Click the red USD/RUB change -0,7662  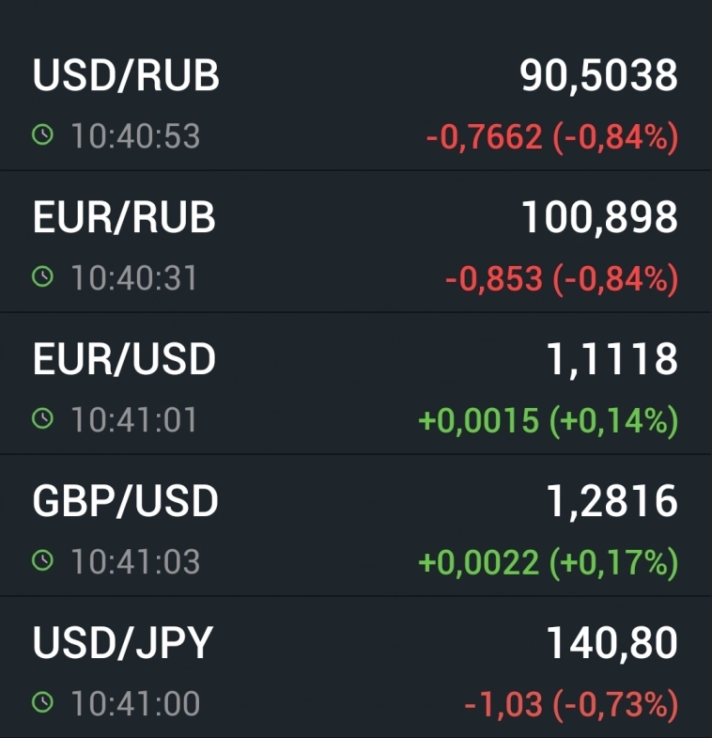[484, 138]
